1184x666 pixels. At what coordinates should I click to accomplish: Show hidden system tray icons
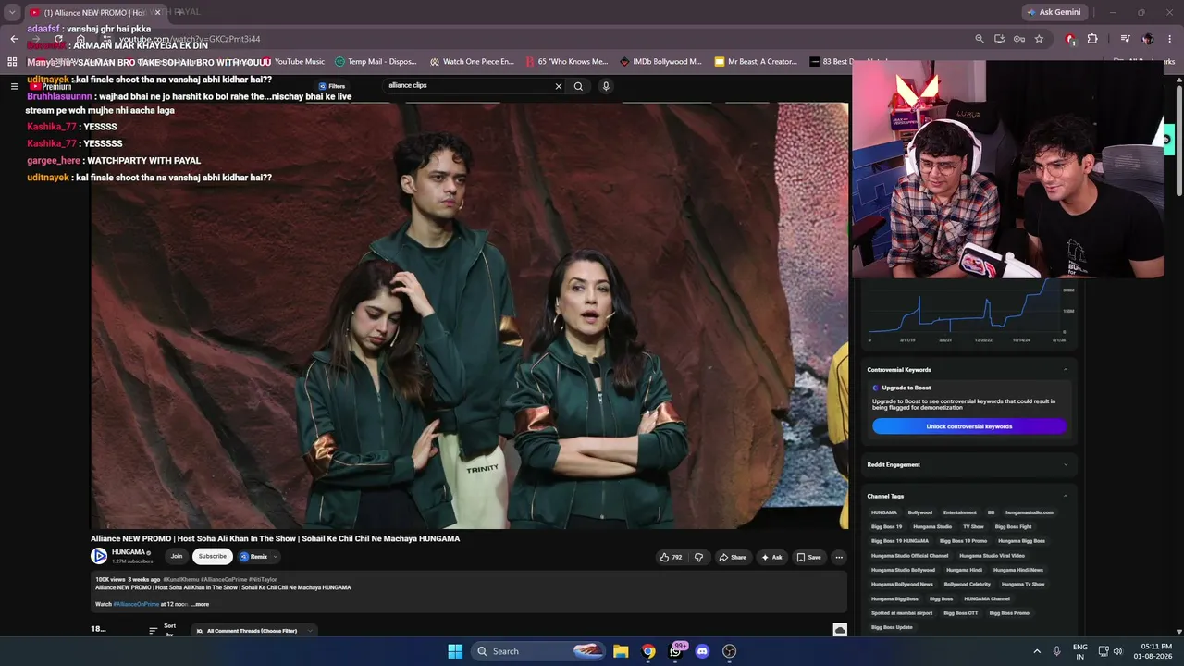[x=1036, y=651]
